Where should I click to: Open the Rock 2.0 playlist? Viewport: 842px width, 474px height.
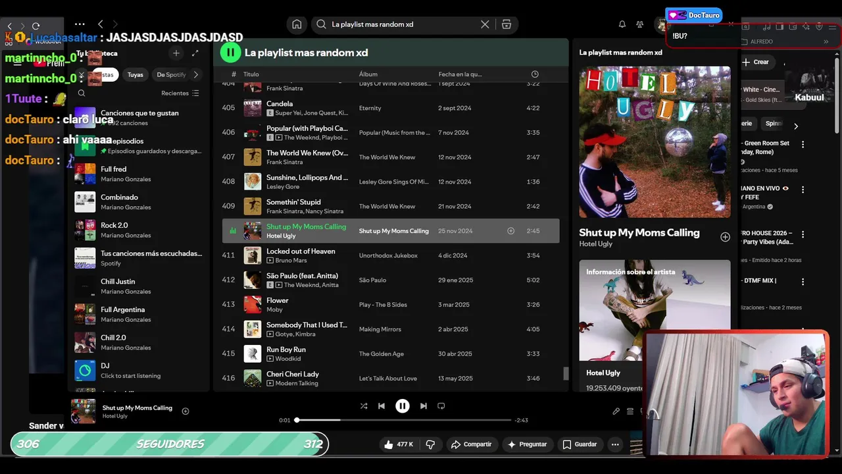click(138, 230)
